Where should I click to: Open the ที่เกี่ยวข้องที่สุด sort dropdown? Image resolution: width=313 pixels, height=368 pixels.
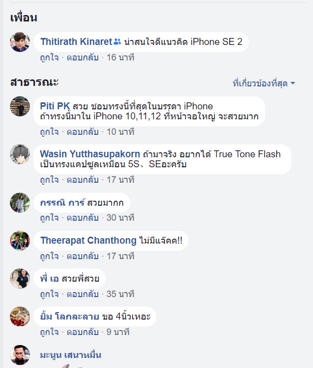tap(264, 83)
